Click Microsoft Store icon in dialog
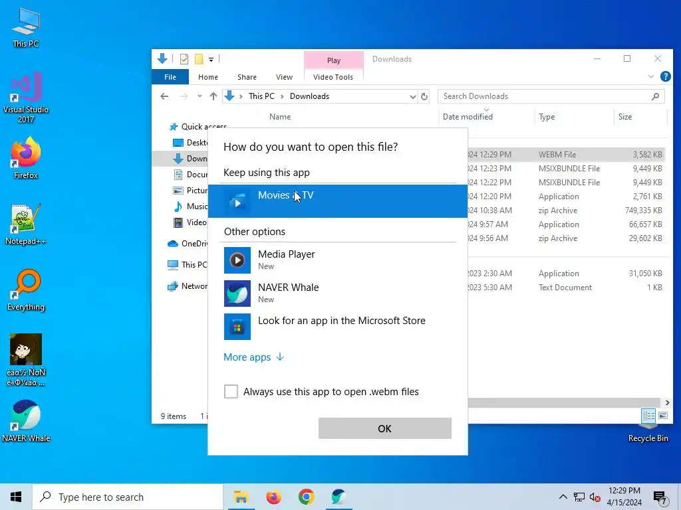This screenshot has width=681, height=510. tap(237, 327)
